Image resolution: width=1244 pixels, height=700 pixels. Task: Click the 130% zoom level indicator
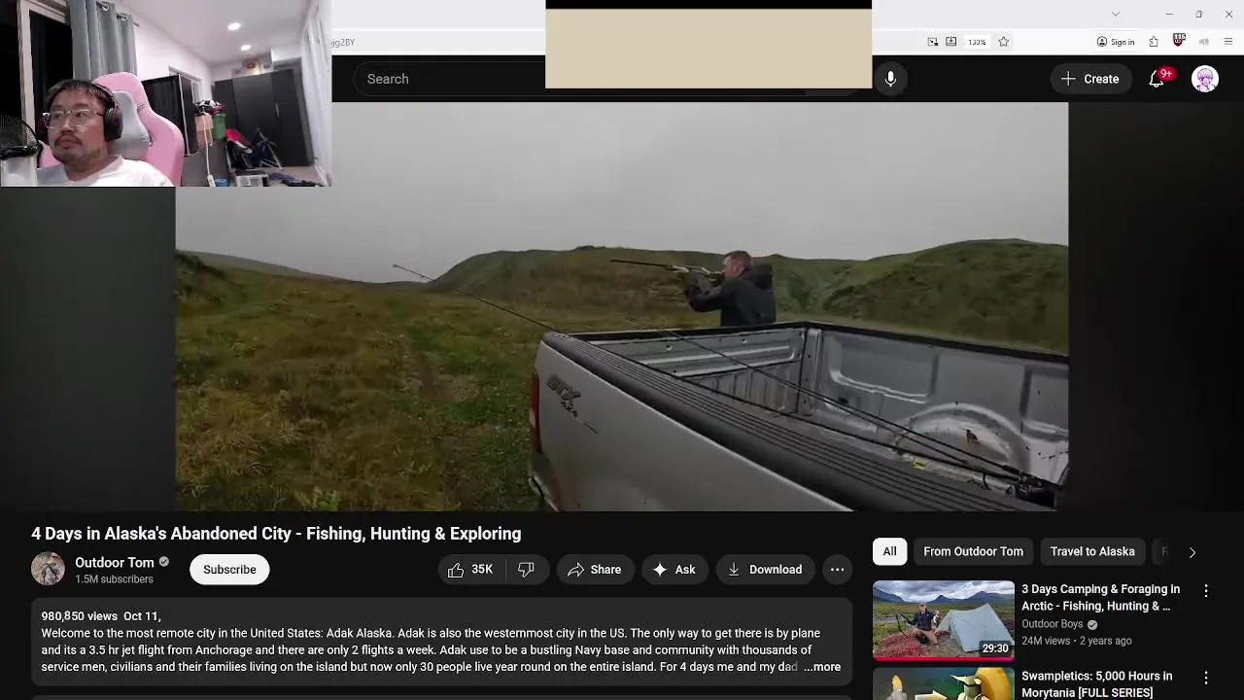coord(977,42)
